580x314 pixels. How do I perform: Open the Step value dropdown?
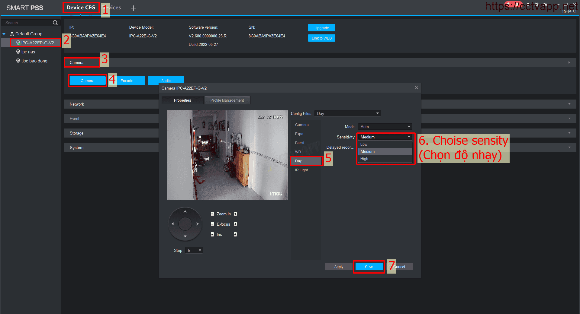pyautogui.click(x=194, y=250)
